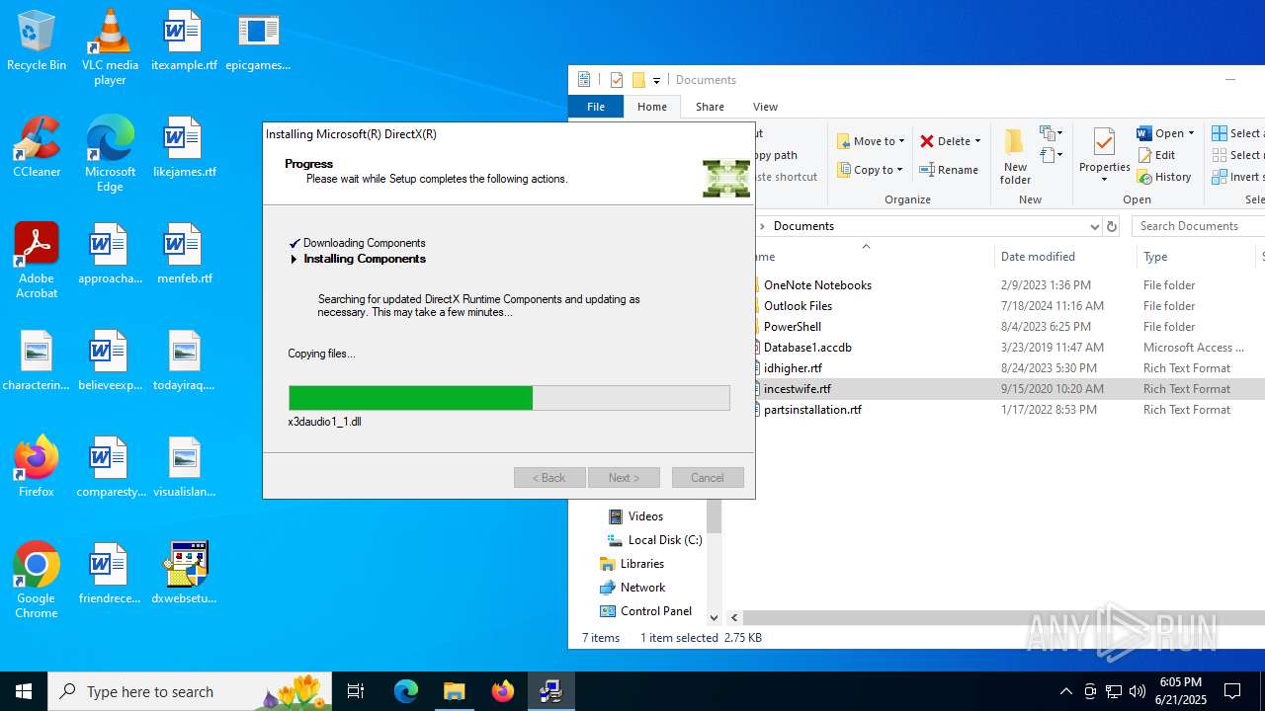The image size is (1265, 711).
Task: Expand the Copy to dropdown
Action: coord(899,170)
